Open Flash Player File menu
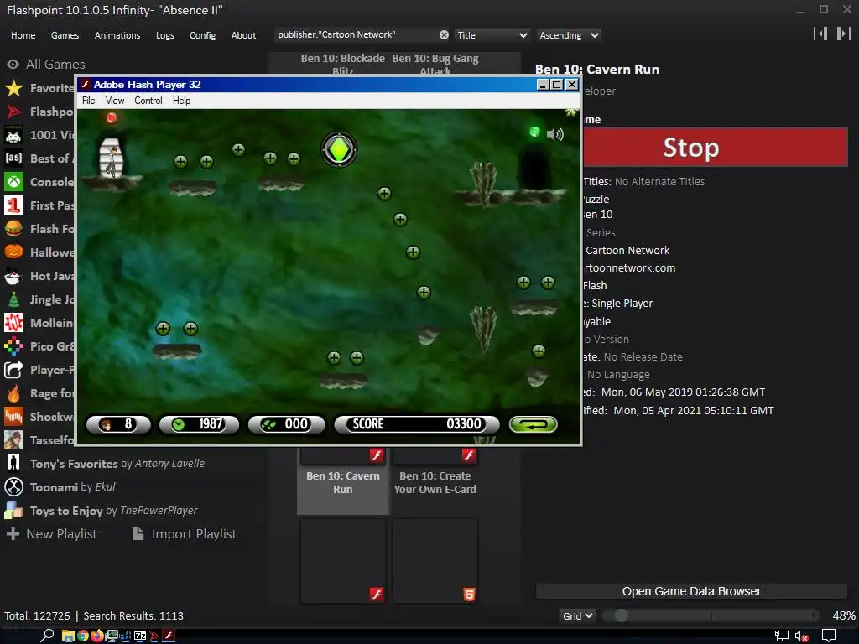The image size is (859, 644). pyautogui.click(x=89, y=101)
